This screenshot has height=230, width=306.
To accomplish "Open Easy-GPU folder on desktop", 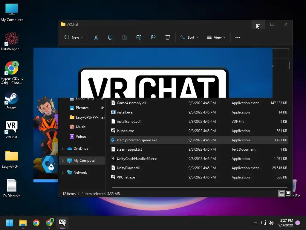I will [x=12, y=159].
